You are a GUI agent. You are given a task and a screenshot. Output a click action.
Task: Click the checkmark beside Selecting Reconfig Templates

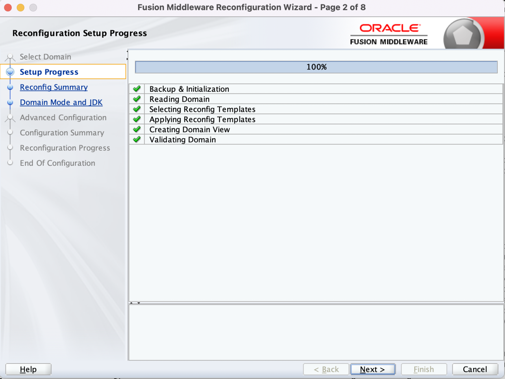click(x=136, y=109)
